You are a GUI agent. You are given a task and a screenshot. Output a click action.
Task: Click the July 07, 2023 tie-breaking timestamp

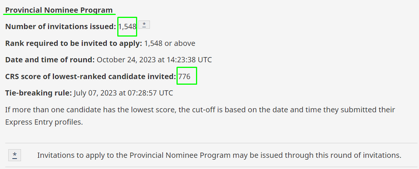pyautogui.click(x=123, y=93)
